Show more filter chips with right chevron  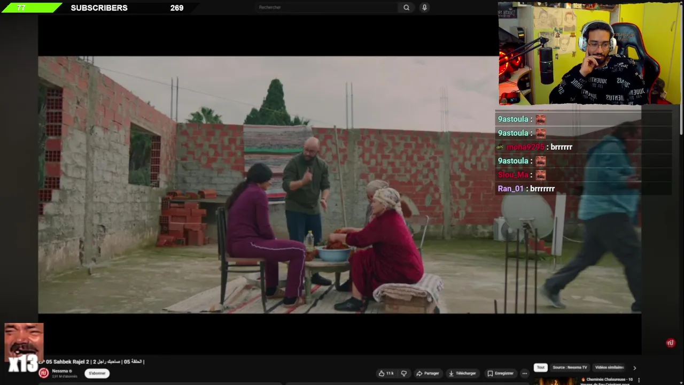coord(634,368)
